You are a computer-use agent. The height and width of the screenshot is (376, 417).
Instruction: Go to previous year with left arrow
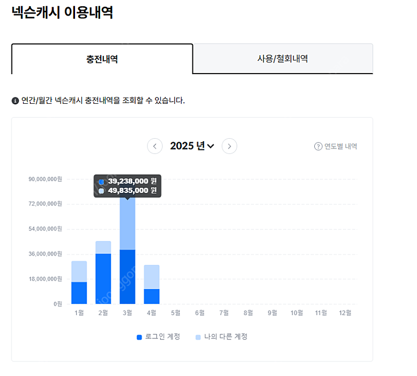pyautogui.click(x=155, y=146)
